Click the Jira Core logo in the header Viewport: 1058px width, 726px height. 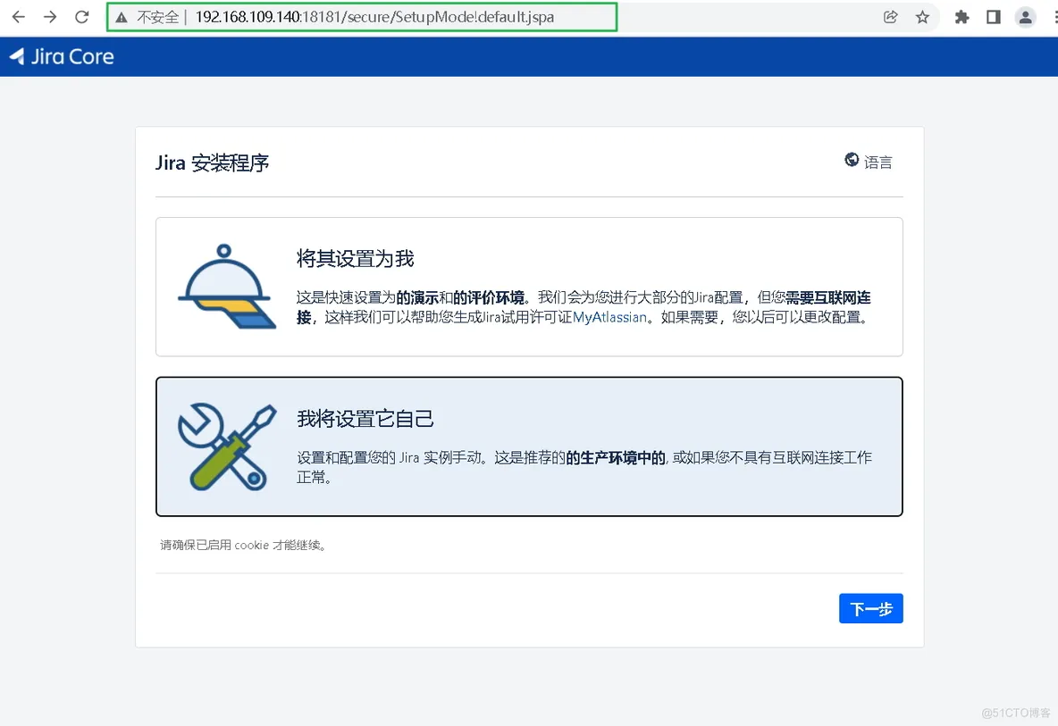pyautogui.click(x=62, y=56)
